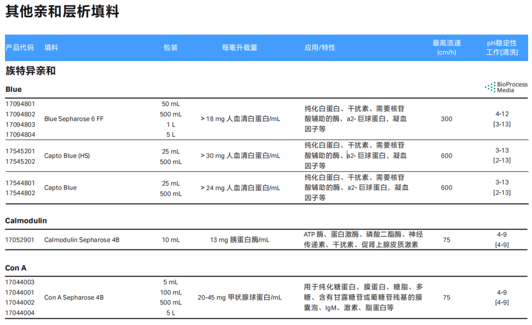532x325 pixels.
Task: Select the 5 L package for 17044004
Action: 170,313
